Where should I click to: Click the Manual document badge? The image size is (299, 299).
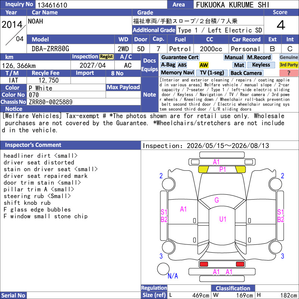coord(234,57)
